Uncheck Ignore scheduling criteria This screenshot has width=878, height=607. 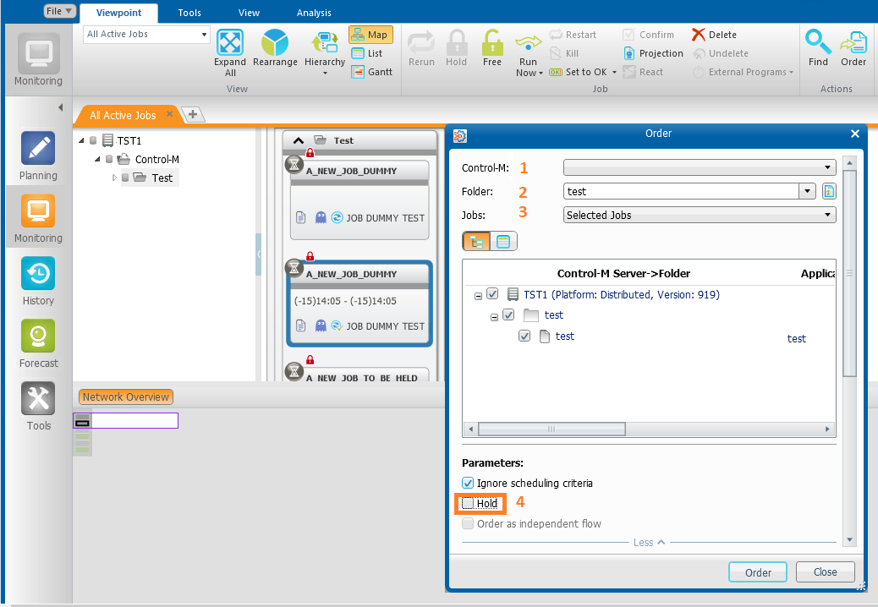469,483
